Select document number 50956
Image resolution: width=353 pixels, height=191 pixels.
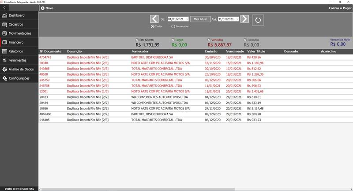point(44,108)
